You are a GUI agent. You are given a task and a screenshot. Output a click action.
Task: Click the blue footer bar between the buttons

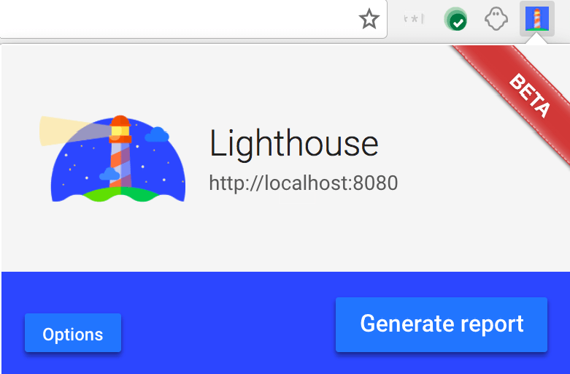(x=228, y=324)
